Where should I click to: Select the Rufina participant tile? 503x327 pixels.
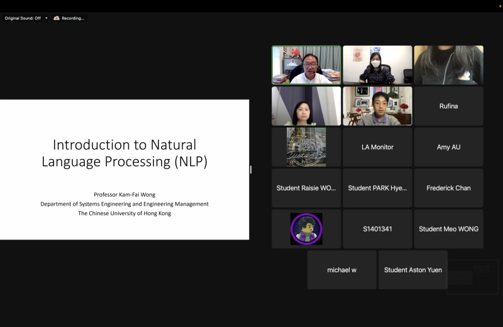click(449, 106)
